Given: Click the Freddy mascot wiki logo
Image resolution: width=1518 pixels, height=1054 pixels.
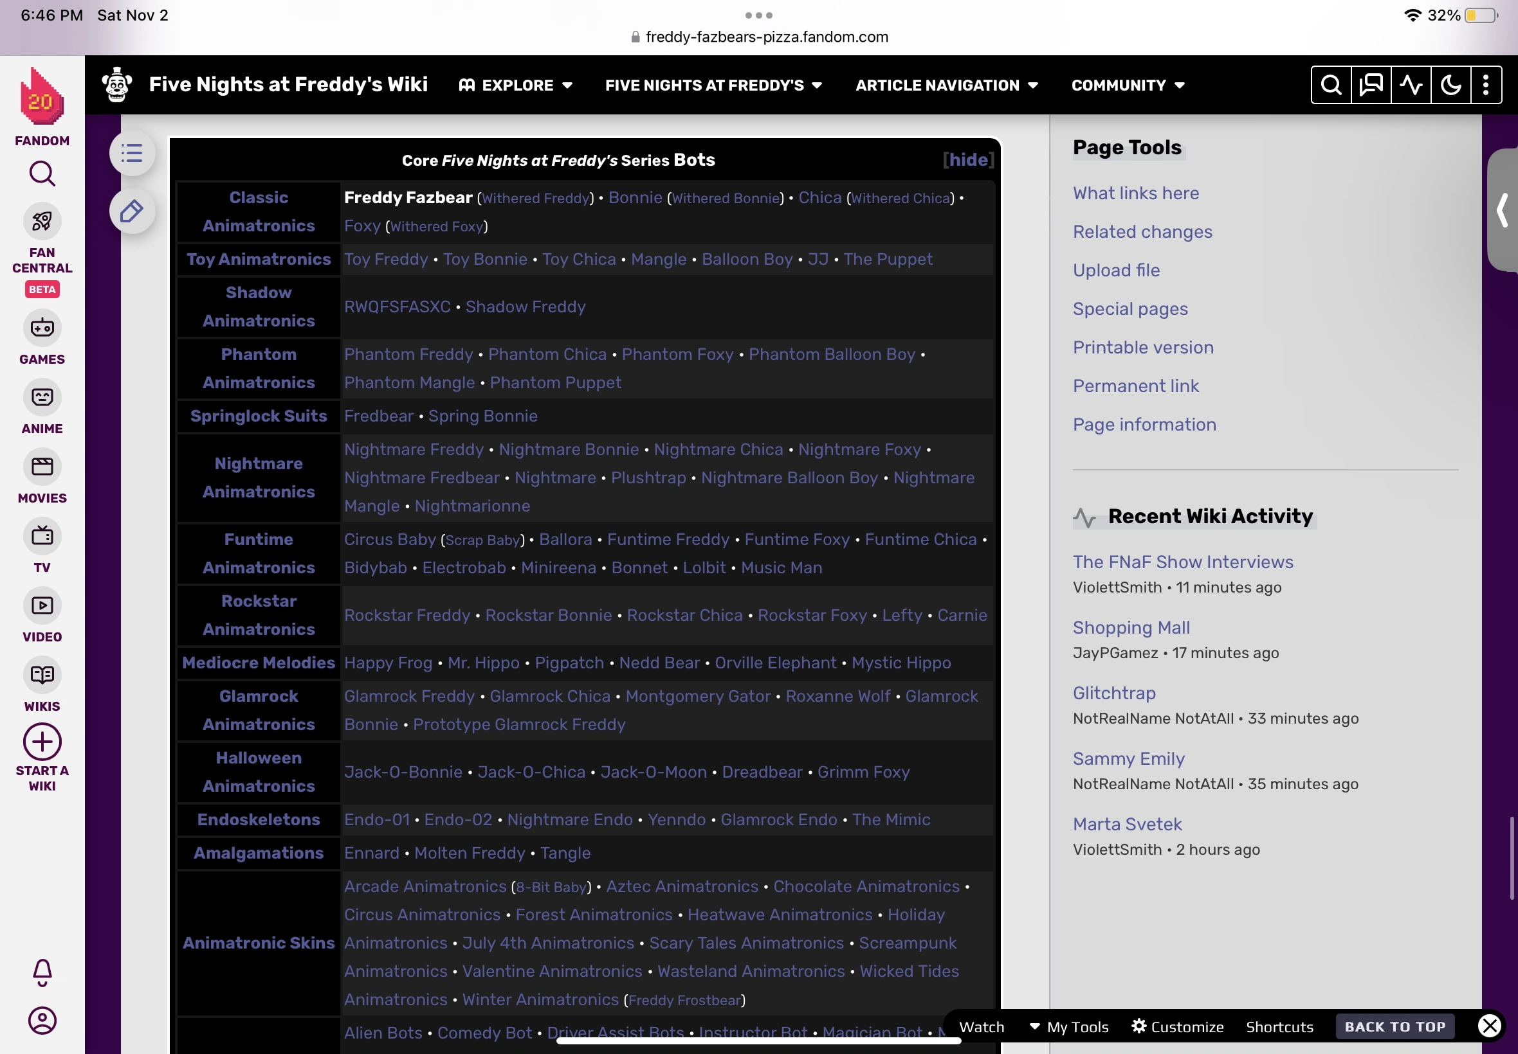Looking at the screenshot, I should point(117,85).
